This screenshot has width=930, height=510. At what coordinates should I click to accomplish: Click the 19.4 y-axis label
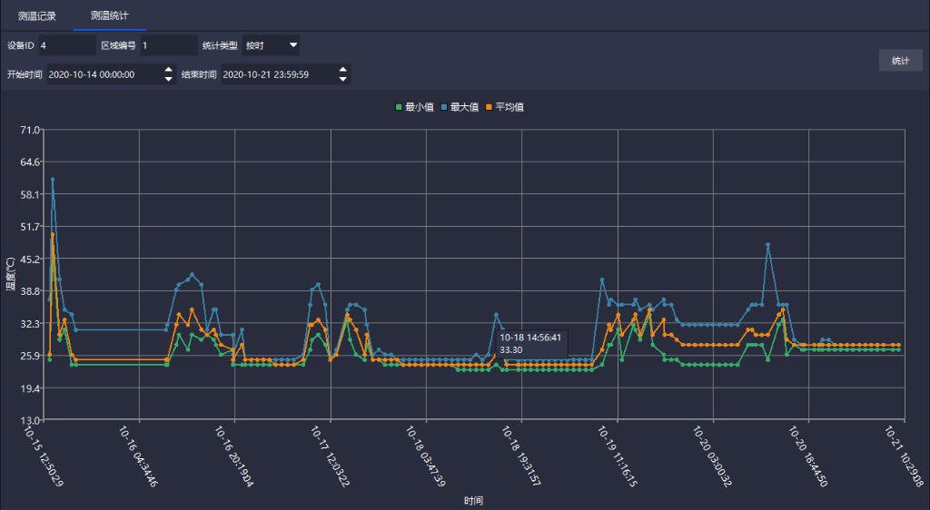click(x=30, y=388)
